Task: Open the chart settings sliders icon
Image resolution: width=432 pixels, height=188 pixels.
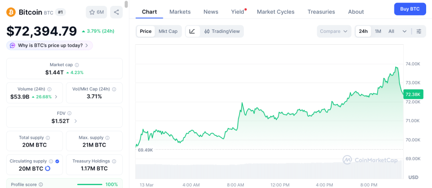Action: pyautogui.click(x=419, y=31)
